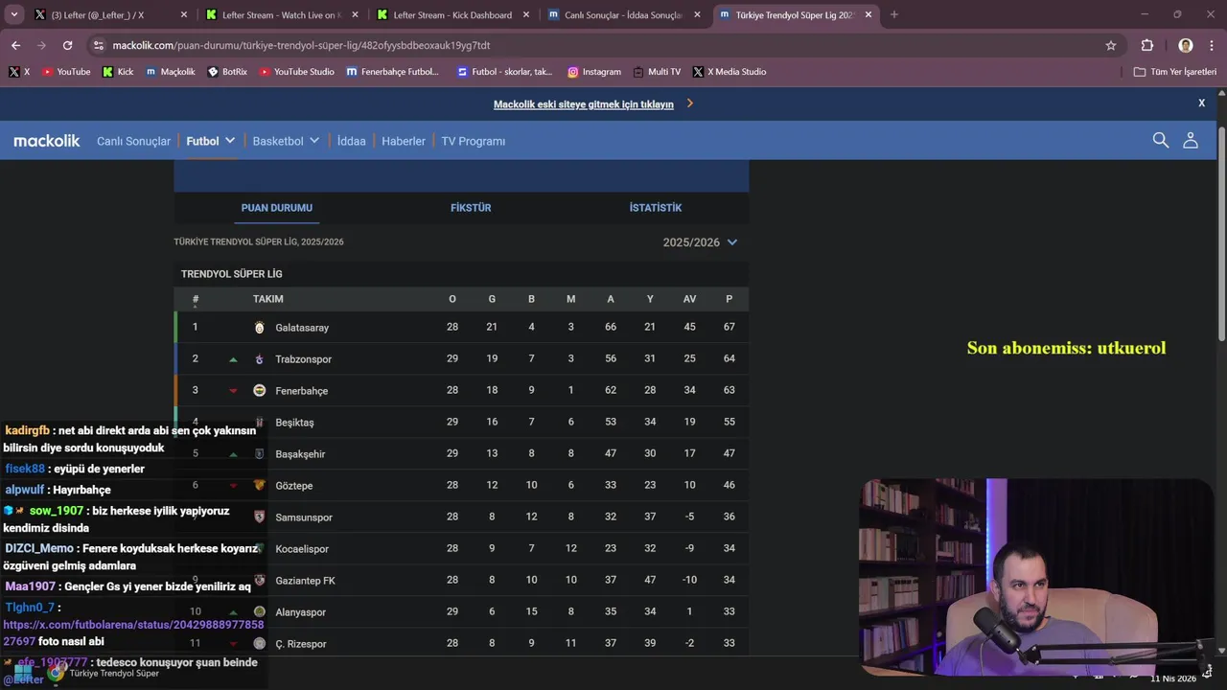The image size is (1227, 690).
Task: Open the Chrome profile avatar
Action: (x=1186, y=45)
